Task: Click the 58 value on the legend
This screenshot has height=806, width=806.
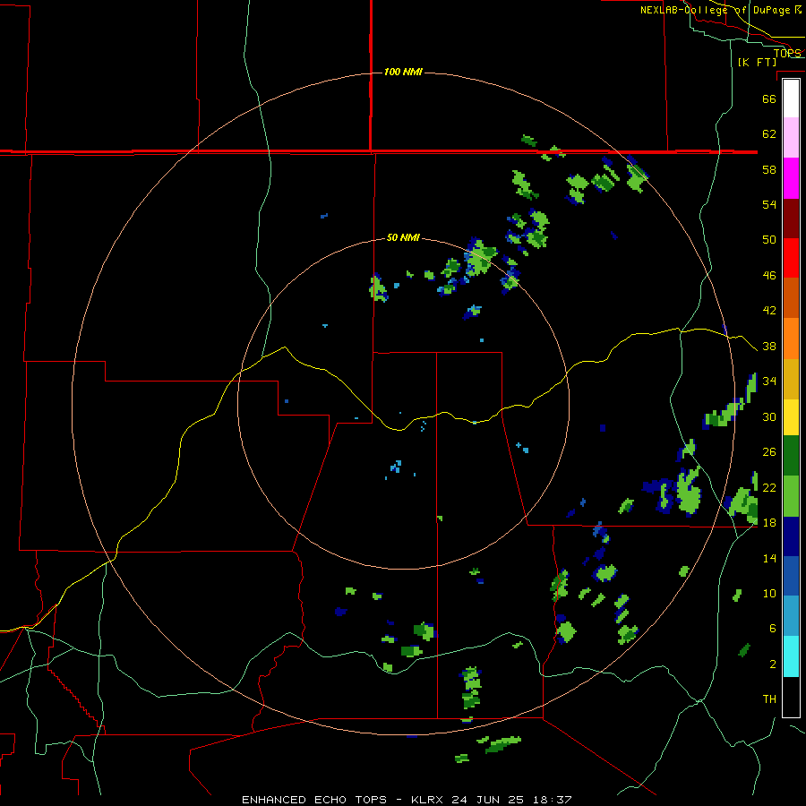Action: (769, 169)
